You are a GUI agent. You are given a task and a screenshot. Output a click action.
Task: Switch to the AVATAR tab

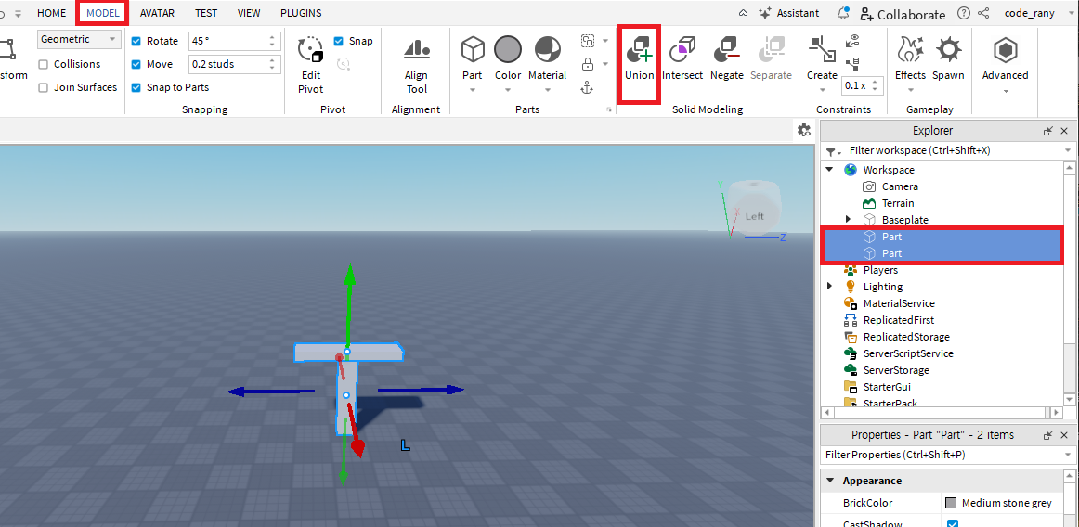[x=157, y=13]
